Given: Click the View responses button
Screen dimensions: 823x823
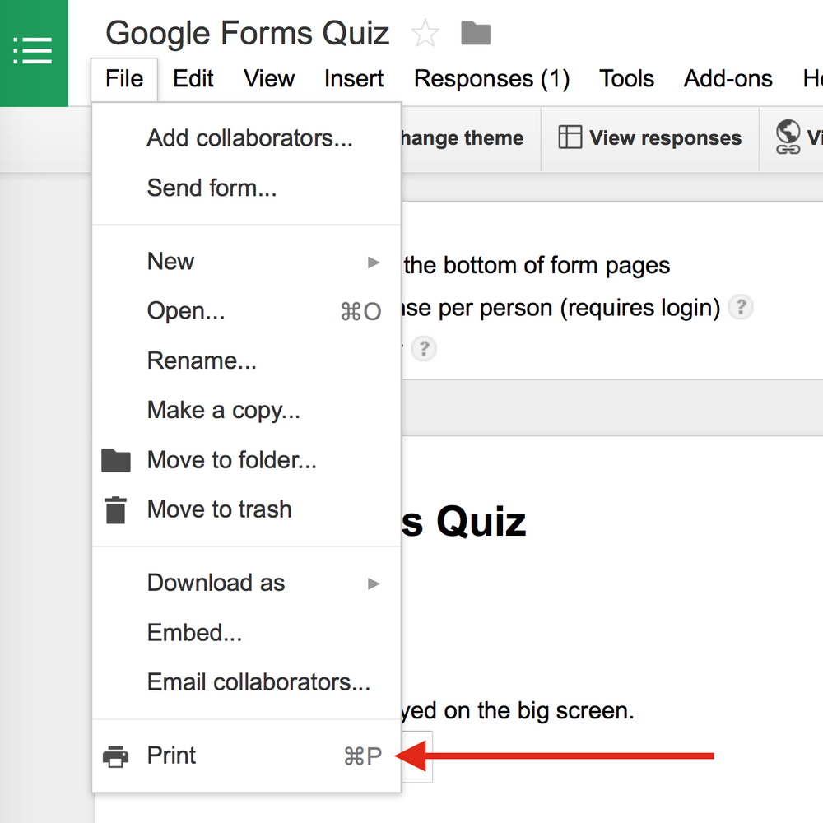Looking at the screenshot, I should tap(650, 138).
